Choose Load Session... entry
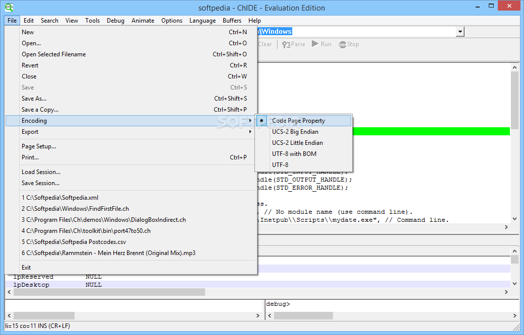The height and width of the screenshot is (335, 524). [130, 172]
